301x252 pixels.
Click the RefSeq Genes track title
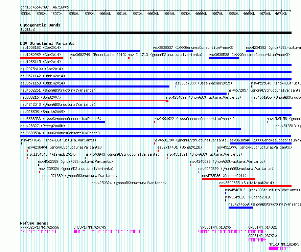(x=34, y=223)
